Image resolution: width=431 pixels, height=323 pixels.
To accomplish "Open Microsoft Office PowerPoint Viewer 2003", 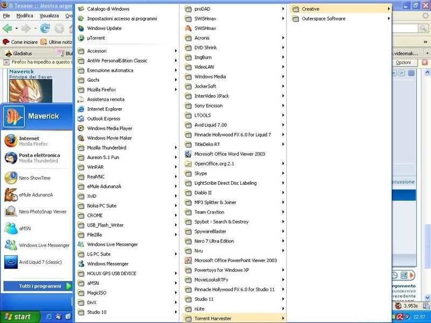I will point(234,261).
